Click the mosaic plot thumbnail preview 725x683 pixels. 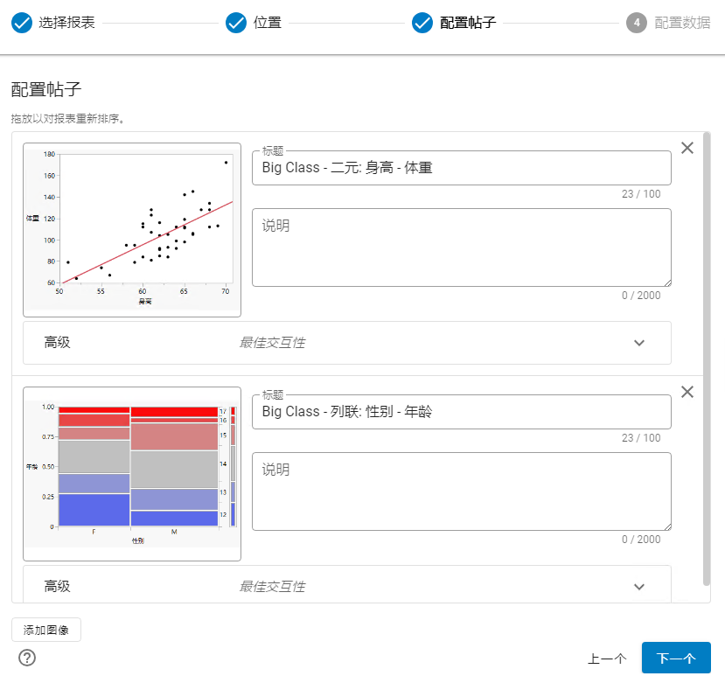(131, 472)
